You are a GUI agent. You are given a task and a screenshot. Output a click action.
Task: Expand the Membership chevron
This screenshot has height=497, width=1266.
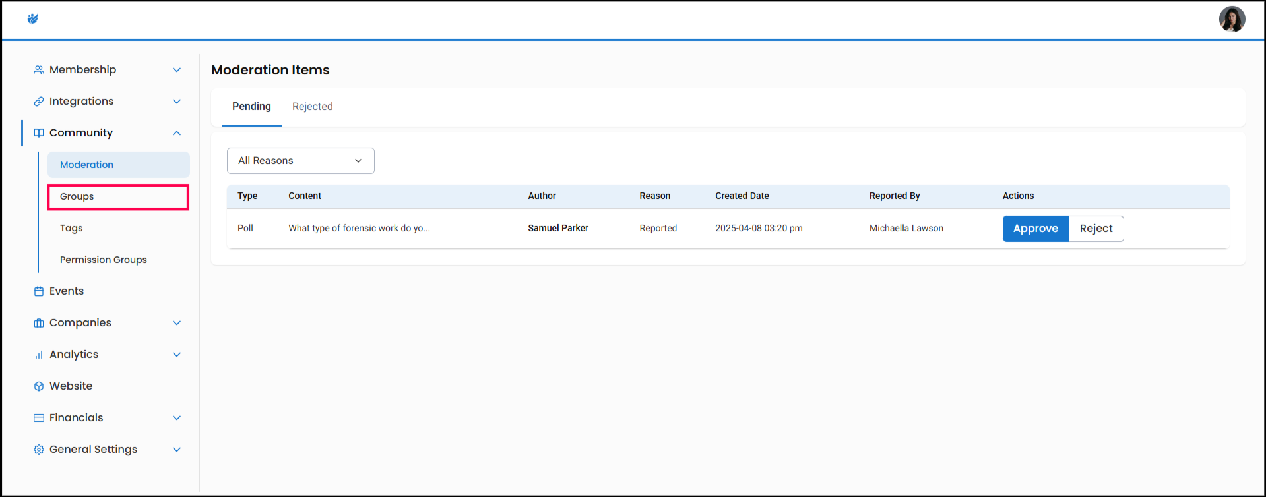click(x=177, y=70)
